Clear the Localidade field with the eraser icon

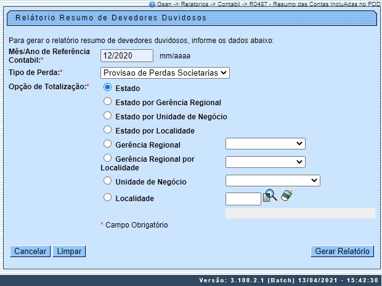(286, 196)
